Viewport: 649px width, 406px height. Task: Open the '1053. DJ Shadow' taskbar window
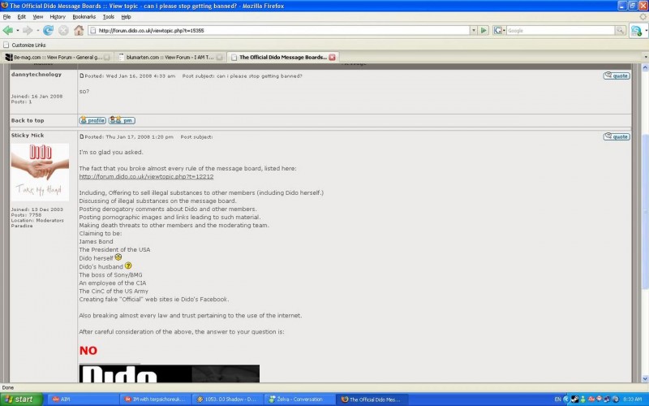[229, 400]
